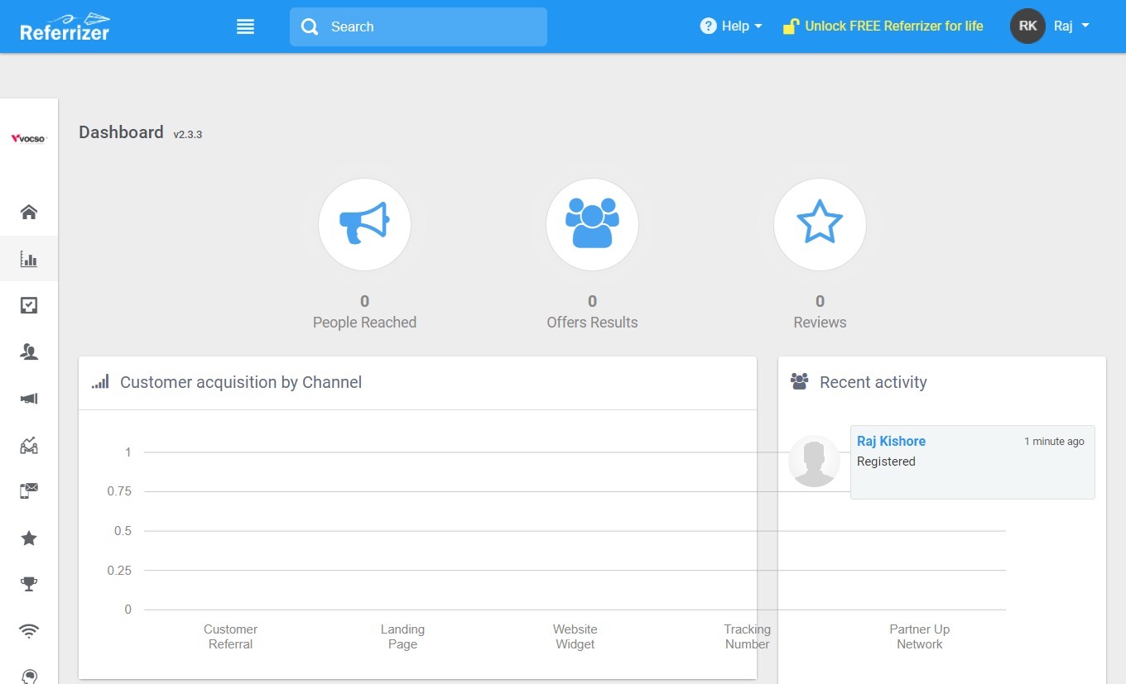Click the Website Widget axis label
Image resolution: width=1126 pixels, height=684 pixels.
click(x=575, y=637)
